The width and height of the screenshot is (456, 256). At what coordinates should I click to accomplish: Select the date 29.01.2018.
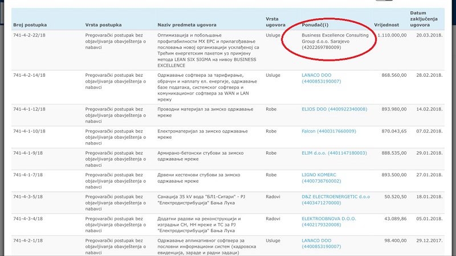429,153
